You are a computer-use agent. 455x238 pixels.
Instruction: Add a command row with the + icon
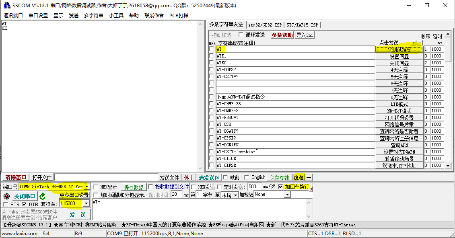[x=414, y=42]
